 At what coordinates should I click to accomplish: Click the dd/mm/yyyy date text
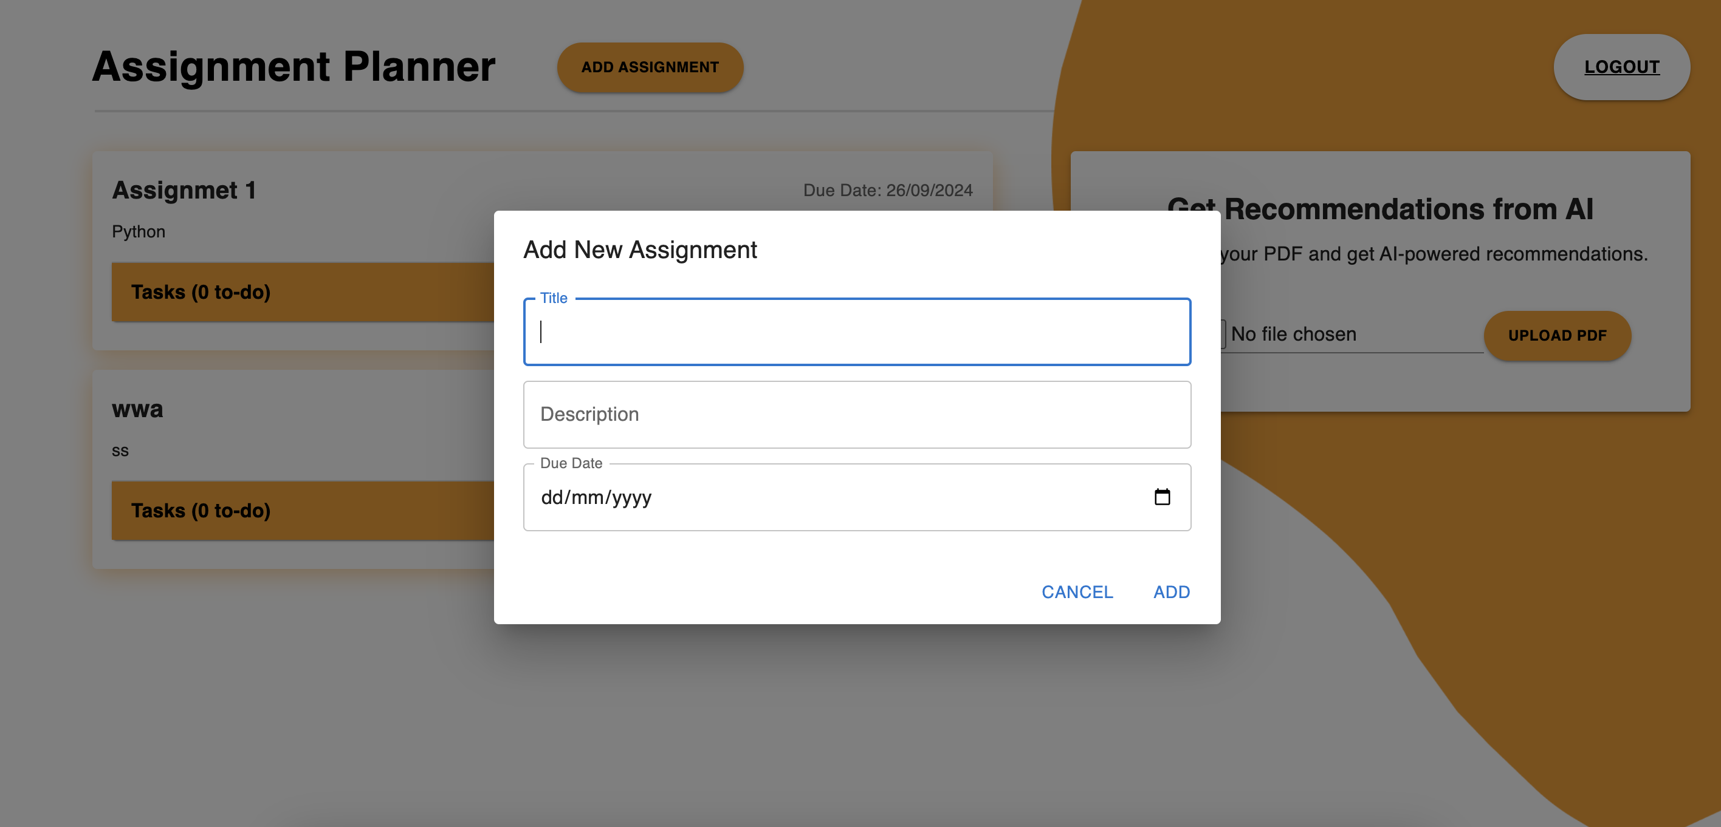[x=596, y=497]
